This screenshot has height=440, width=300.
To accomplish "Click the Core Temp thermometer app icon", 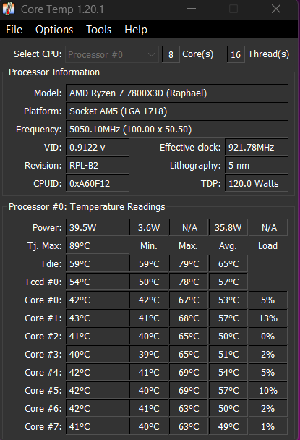I will [x=9, y=9].
